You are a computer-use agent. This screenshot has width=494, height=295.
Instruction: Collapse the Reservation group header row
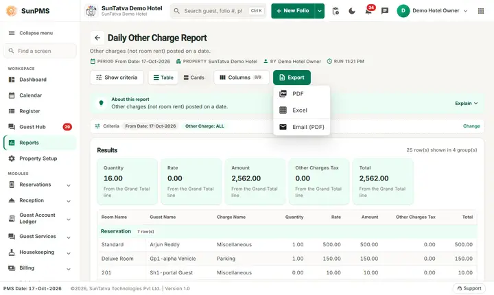[x=287, y=231]
